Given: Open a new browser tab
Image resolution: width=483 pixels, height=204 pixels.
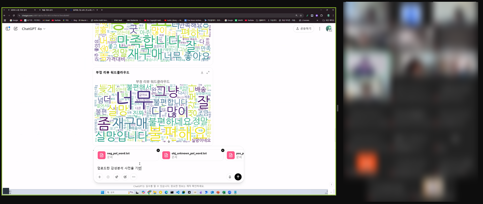Looking at the screenshot, I should (x=102, y=10).
